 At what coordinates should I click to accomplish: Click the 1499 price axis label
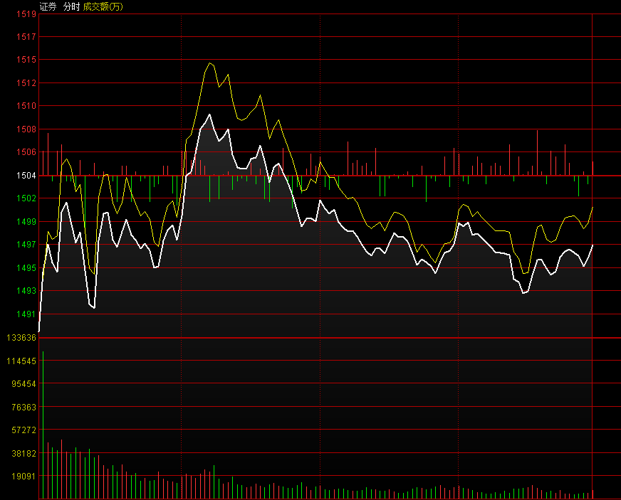(x=26, y=221)
